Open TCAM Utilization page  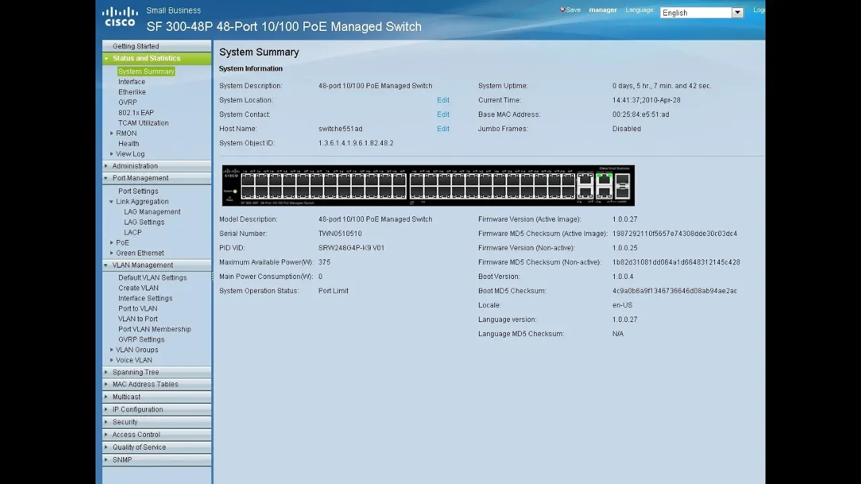coord(143,123)
